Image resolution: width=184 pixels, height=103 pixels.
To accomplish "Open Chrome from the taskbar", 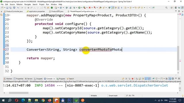I will [x=43, y=100].
